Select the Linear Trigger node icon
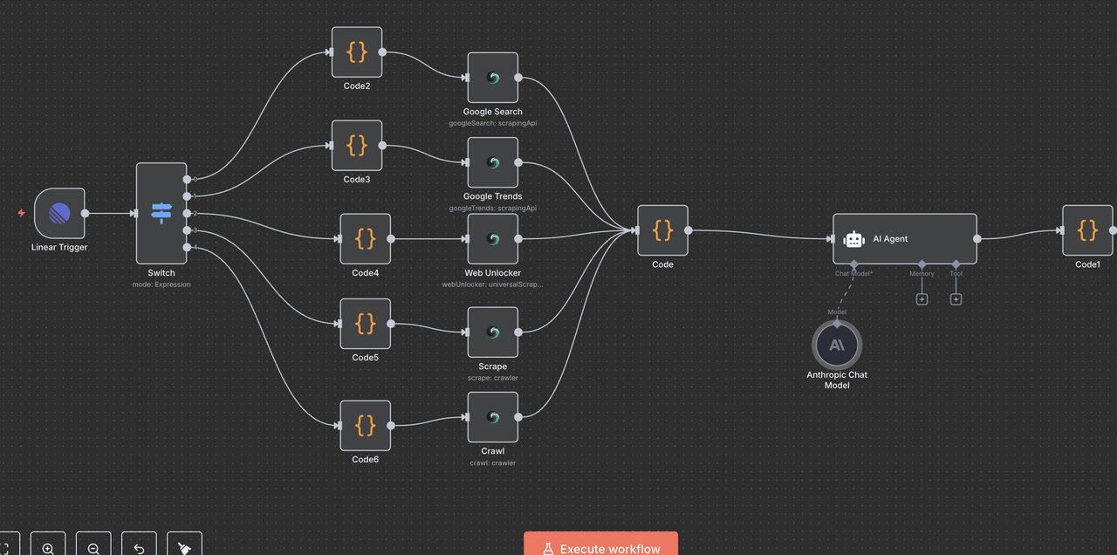The width and height of the screenshot is (1117, 555). tap(59, 213)
